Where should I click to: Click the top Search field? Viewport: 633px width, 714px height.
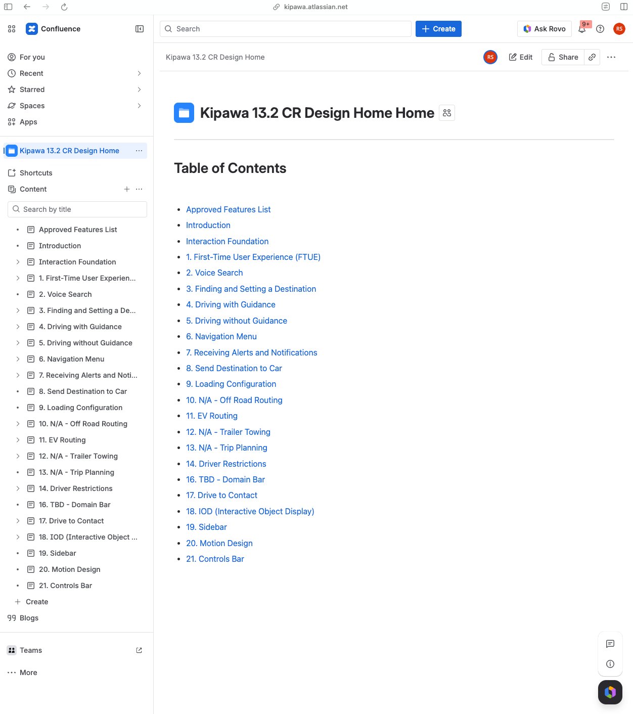pyautogui.click(x=286, y=29)
